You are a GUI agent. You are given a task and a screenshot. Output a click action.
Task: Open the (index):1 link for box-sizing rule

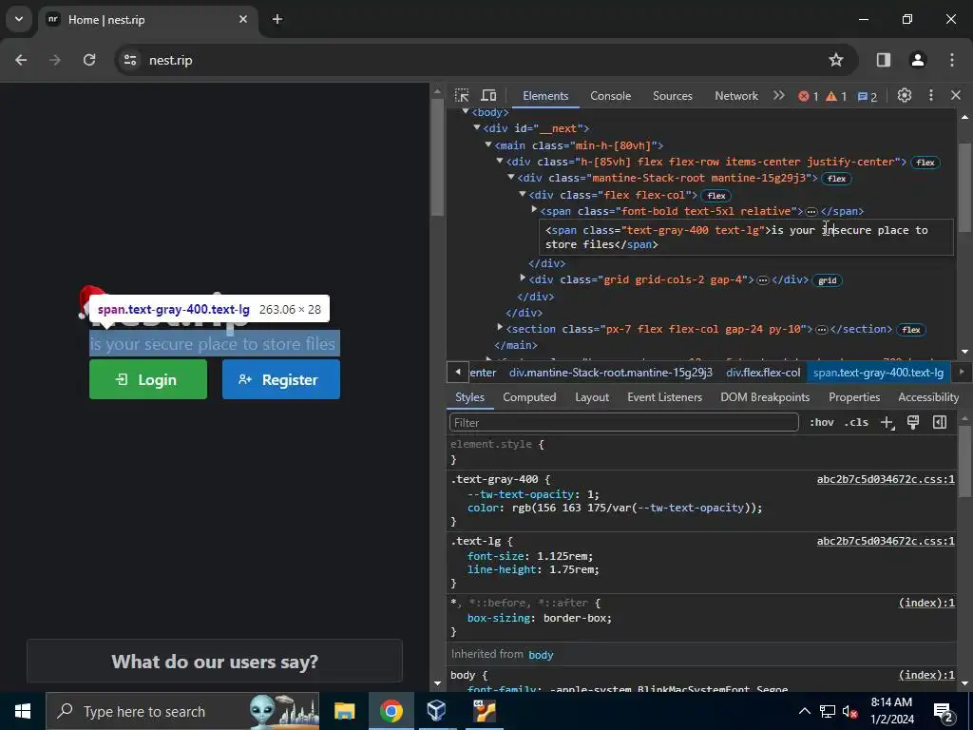(926, 603)
